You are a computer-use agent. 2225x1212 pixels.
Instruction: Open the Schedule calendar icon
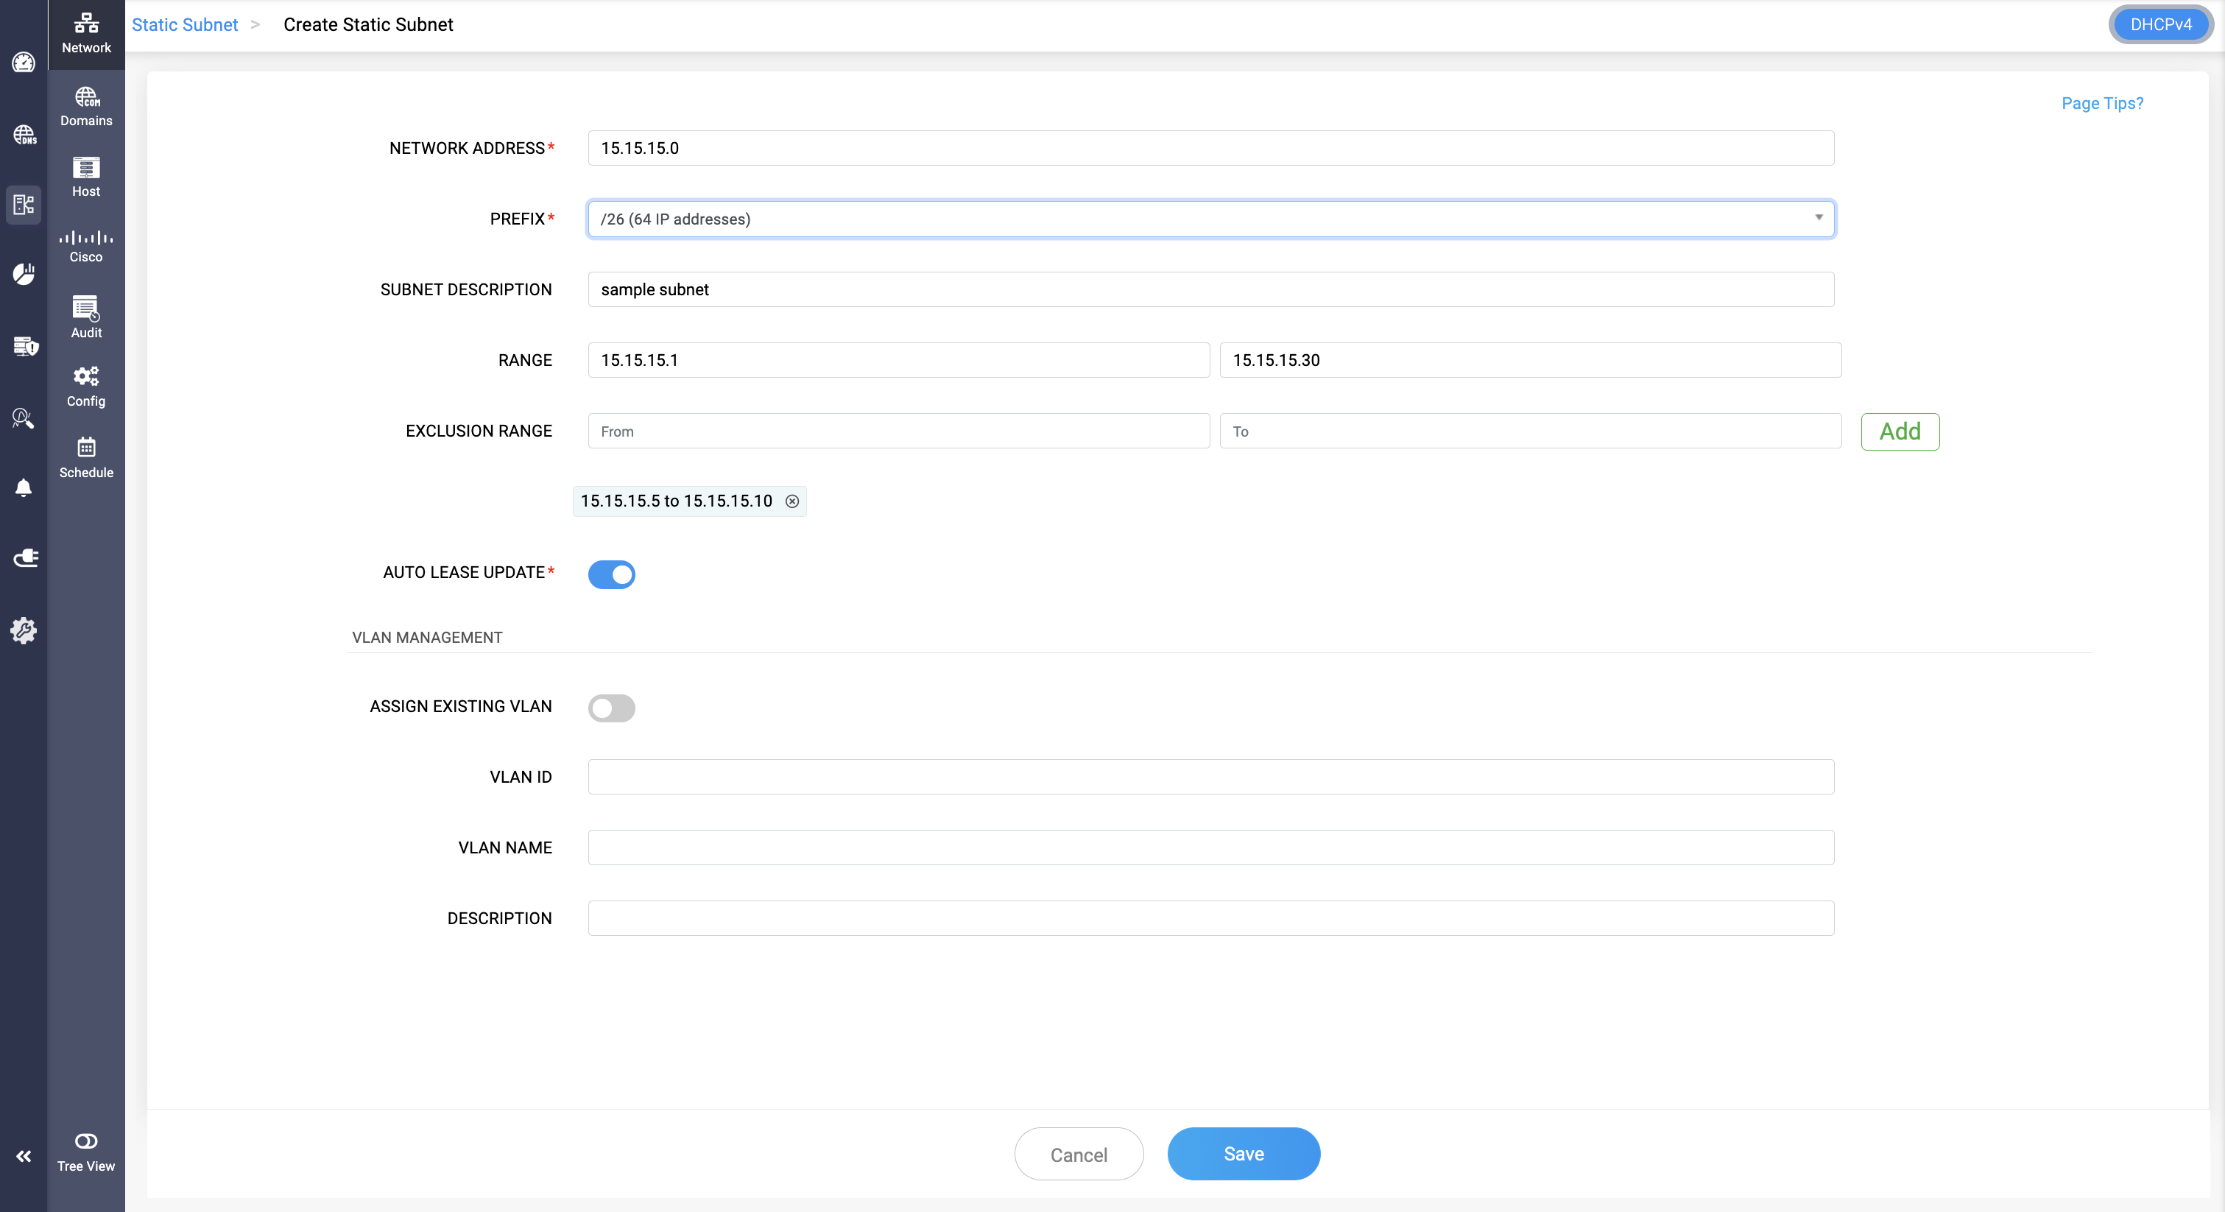point(85,457)
